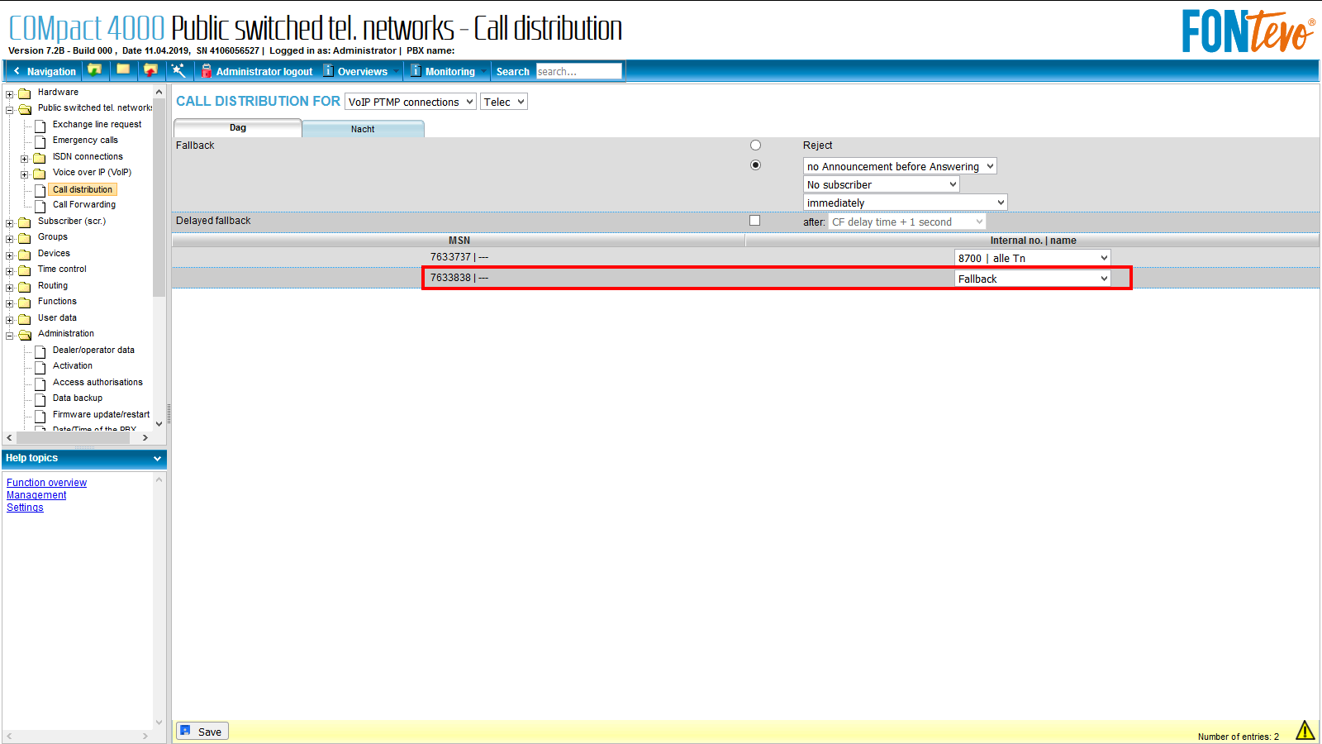Open the Settings help link
This screenshot has height=744, width=1322.
(x=25, y=508)
